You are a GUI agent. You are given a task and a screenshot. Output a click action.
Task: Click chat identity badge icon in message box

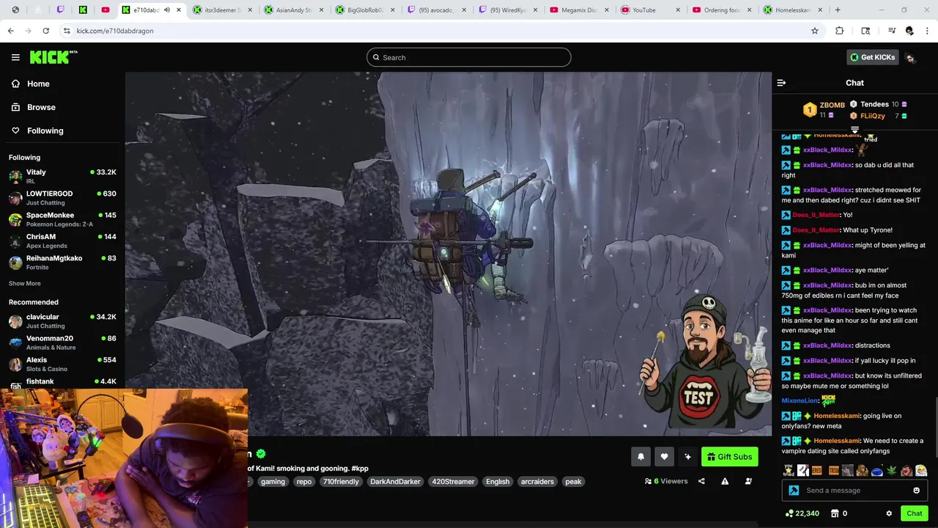(x=794, y=491)
